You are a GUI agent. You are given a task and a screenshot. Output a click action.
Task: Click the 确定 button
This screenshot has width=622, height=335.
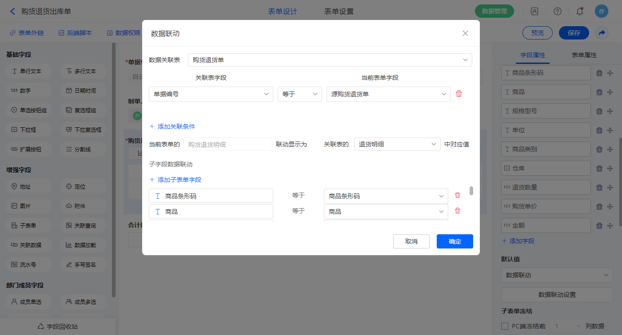[x=455, y=241]
